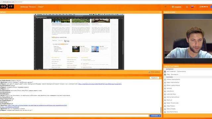Open the long link in the Filippov chat message
Image resolution: width=212 pixels, height=119 pixels.
tap(100, 84)
